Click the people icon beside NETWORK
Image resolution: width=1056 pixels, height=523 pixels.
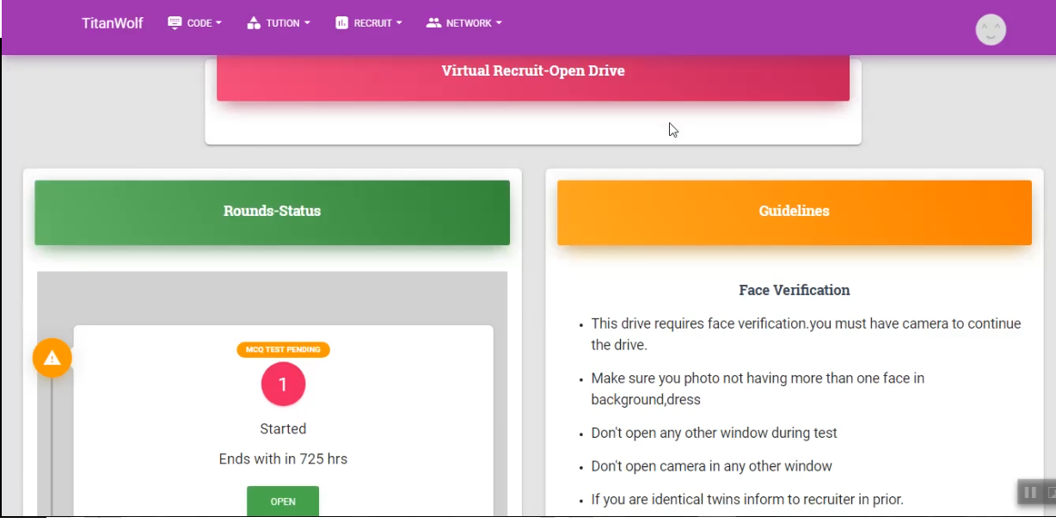(433, 23)
